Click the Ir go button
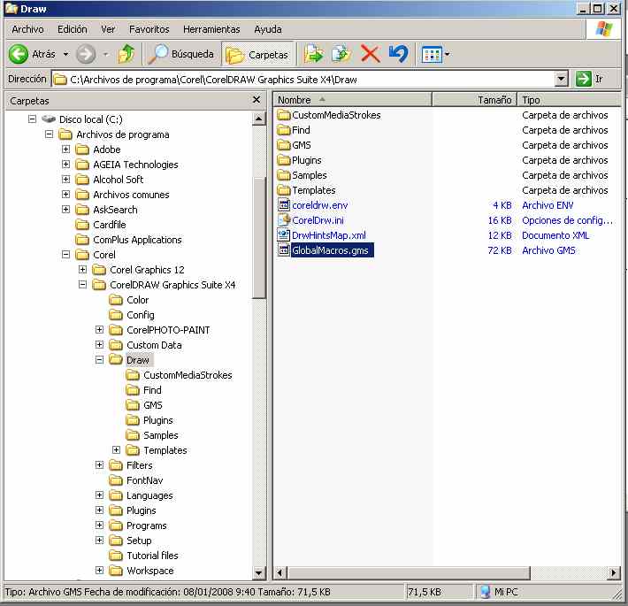Viewport: 628px width, 606px height. pos(590,79)
